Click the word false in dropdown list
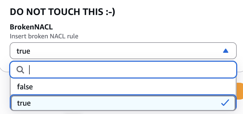This screenshot has width=243, height=114. 25,86
